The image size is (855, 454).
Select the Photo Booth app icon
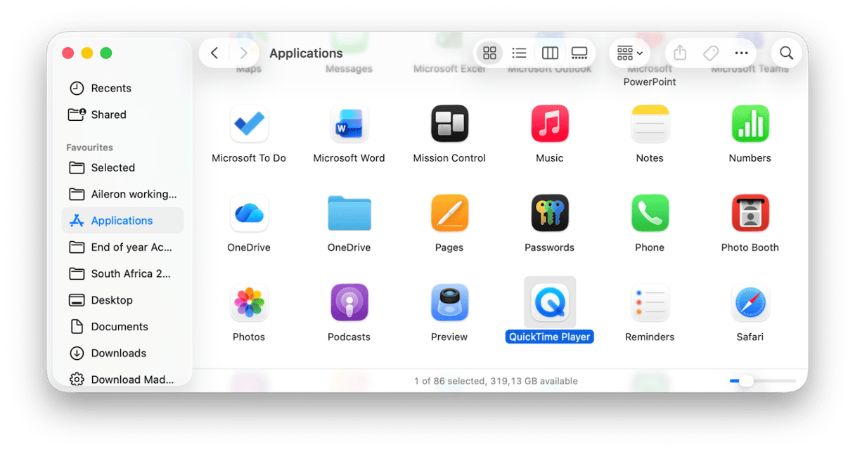click(x=750, y=214)
